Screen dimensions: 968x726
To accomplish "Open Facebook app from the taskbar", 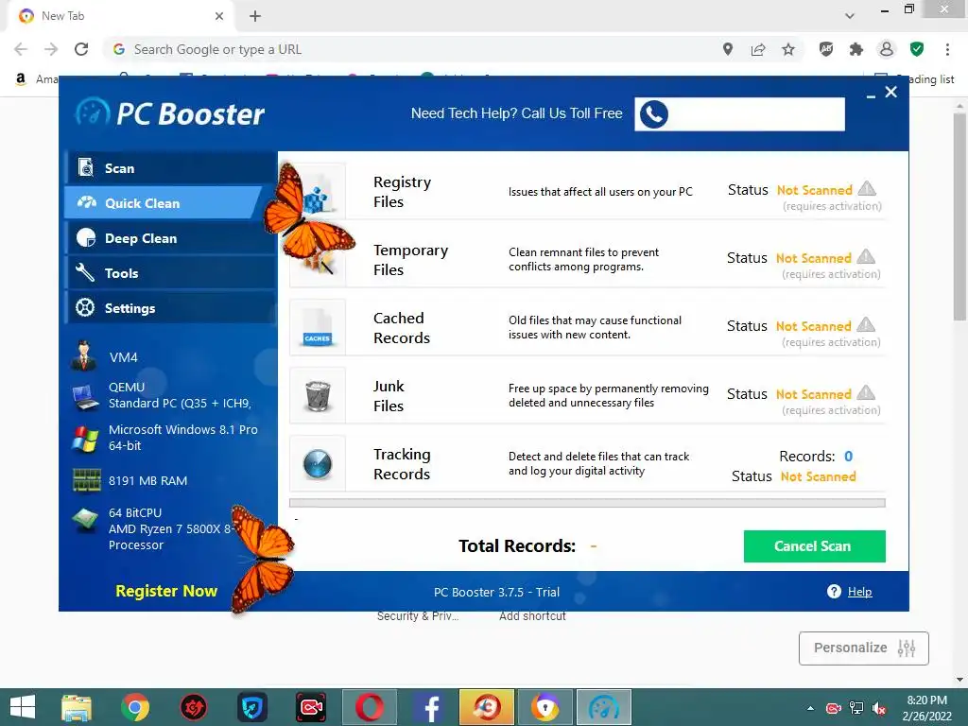I will [x=428, y=707].
